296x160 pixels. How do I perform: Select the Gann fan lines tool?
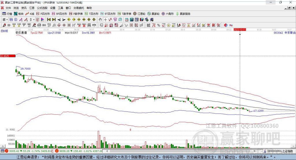pos(106,25)
